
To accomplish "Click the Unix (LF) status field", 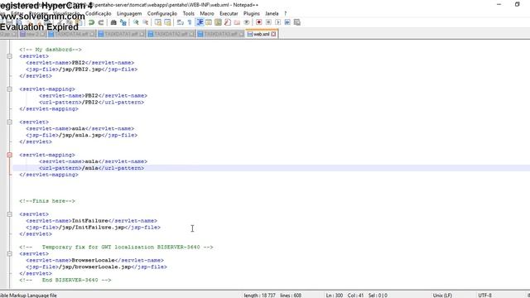I will coord(442,296).
